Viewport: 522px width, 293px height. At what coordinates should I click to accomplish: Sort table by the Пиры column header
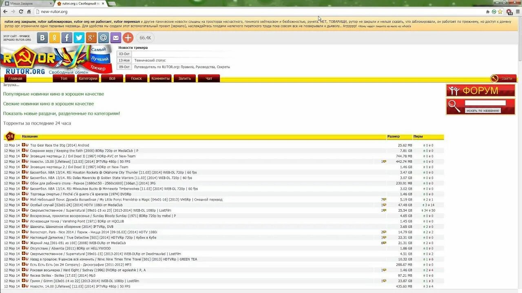pyautogui.click(x=418, y=136)
